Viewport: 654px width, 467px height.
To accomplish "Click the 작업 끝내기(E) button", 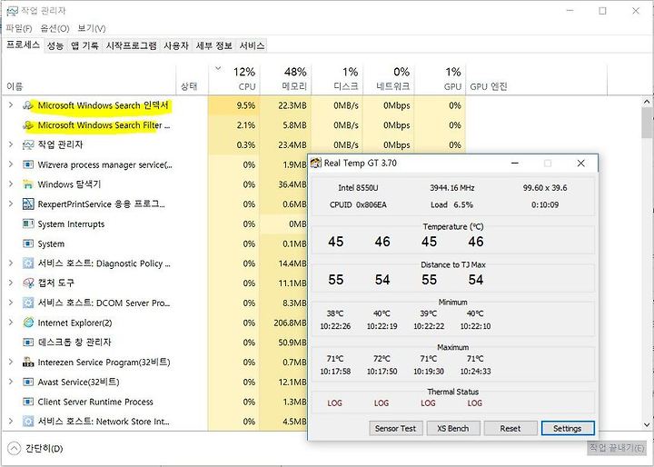I will (617, 448).
